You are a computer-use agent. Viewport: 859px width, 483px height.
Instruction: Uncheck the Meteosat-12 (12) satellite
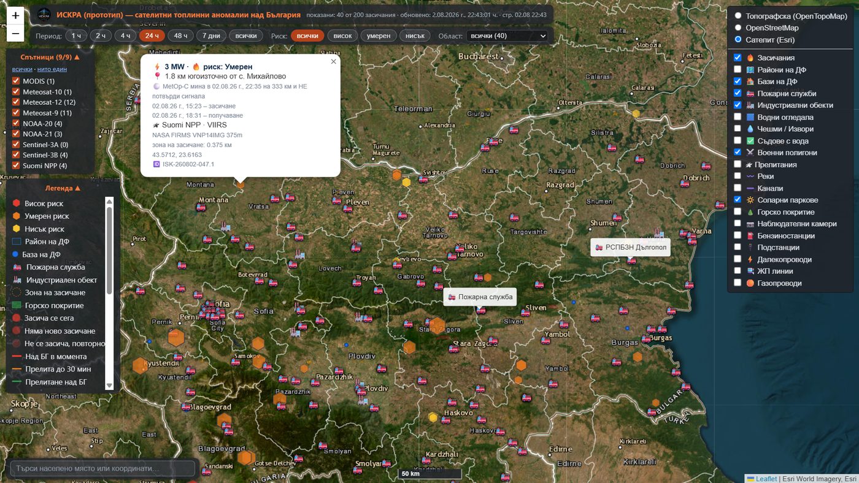(17, 102)
